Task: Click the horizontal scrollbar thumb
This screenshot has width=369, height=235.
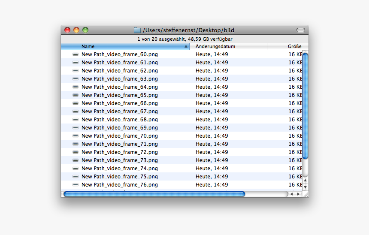Action: click(x=154, y=194)
